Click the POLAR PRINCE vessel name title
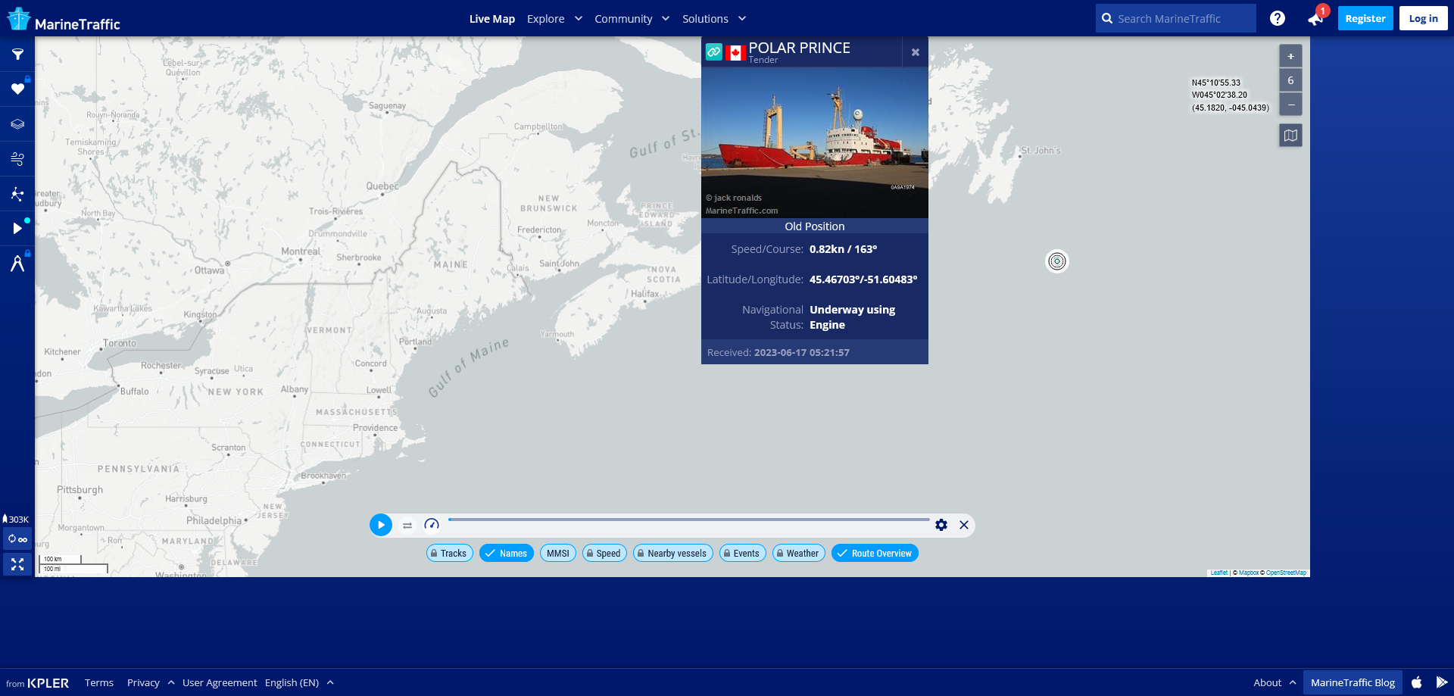This screenshot has width=1454, height=696. tap(800, 48)
